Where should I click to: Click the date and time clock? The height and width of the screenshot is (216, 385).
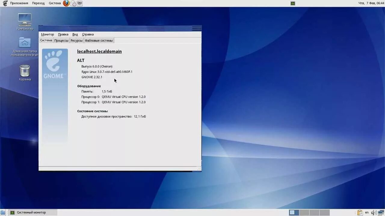371,3
